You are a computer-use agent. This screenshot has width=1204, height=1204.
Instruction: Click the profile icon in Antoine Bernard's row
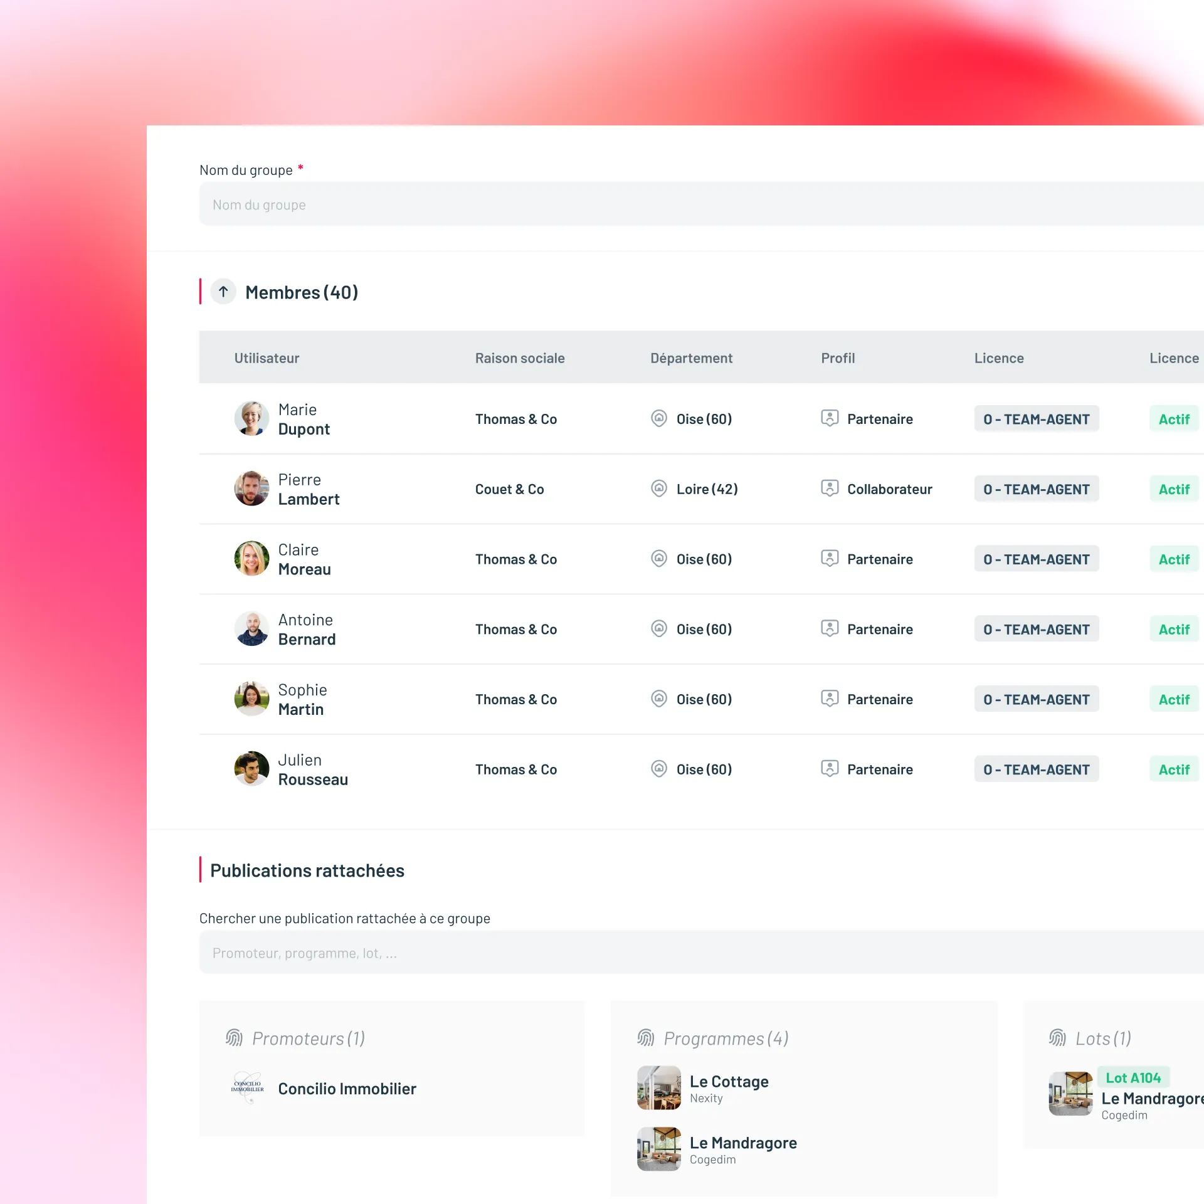click(830, 629)
